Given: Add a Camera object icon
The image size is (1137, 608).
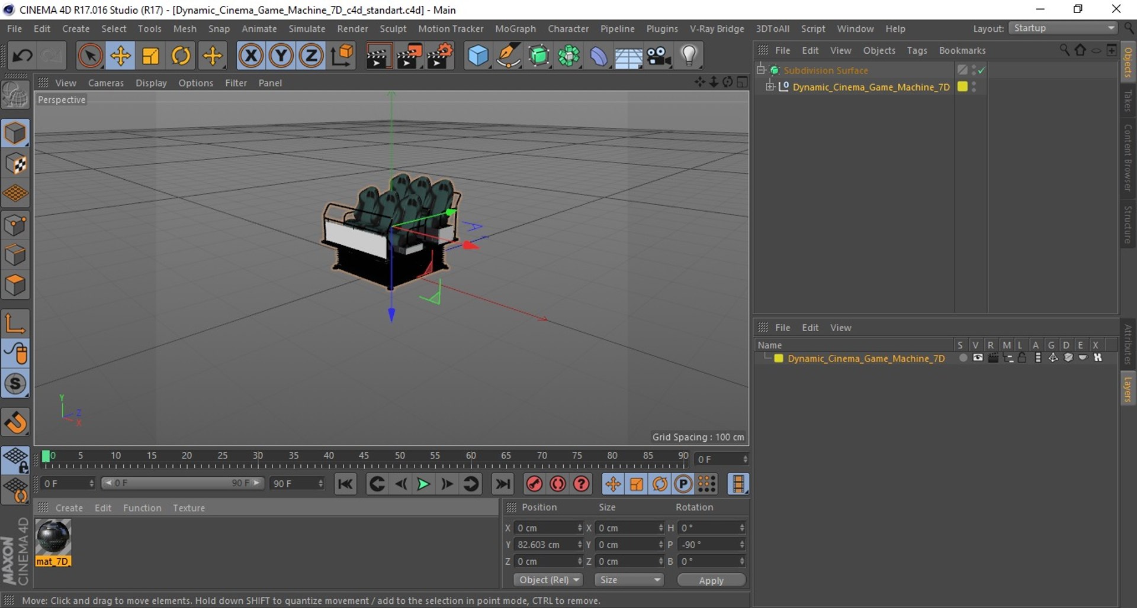Looking at the screenshot, I should pos(659,56).
